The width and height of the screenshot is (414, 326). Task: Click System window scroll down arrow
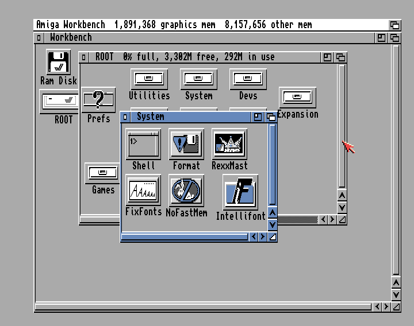(x=273, y=225)
